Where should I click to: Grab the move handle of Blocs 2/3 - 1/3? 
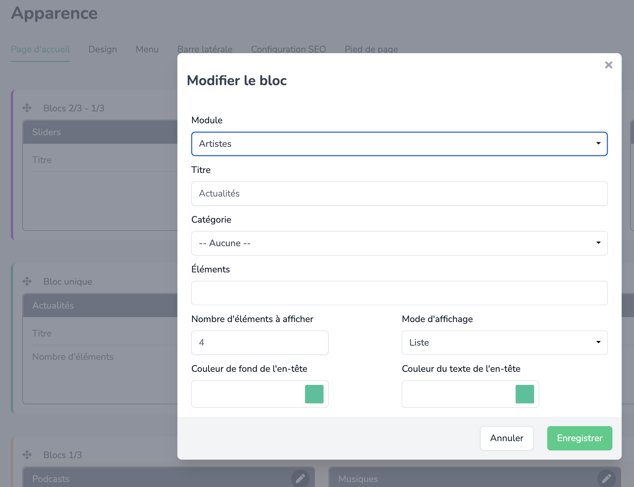(27, 108)
